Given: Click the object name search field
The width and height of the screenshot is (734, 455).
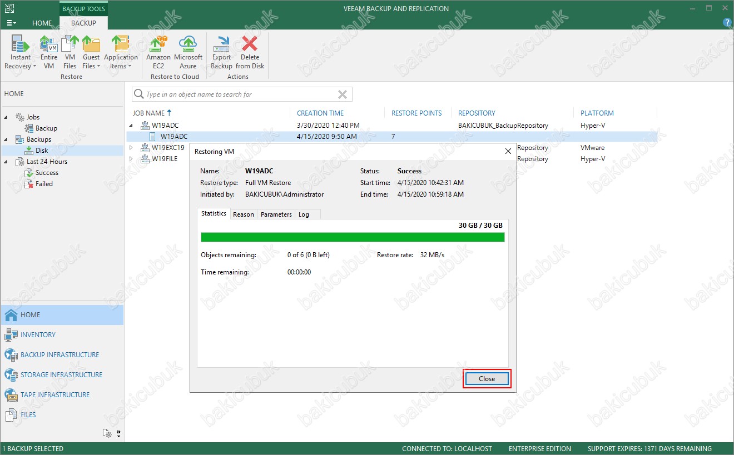Looking at the screenshot, I should coord(241,94).
